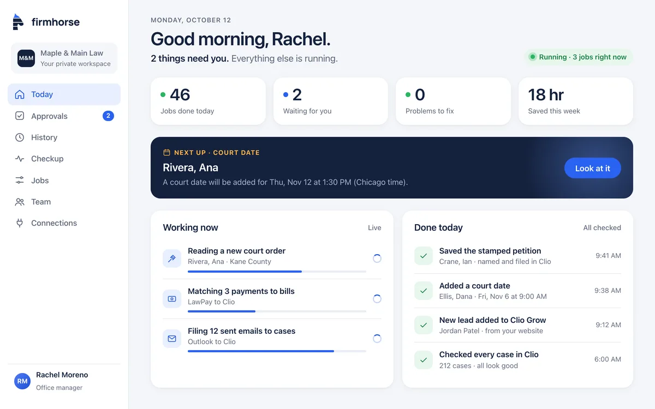Click the checkmark beside Added a court date
Viewport: 655px width, 409px height.
[424, 291]
